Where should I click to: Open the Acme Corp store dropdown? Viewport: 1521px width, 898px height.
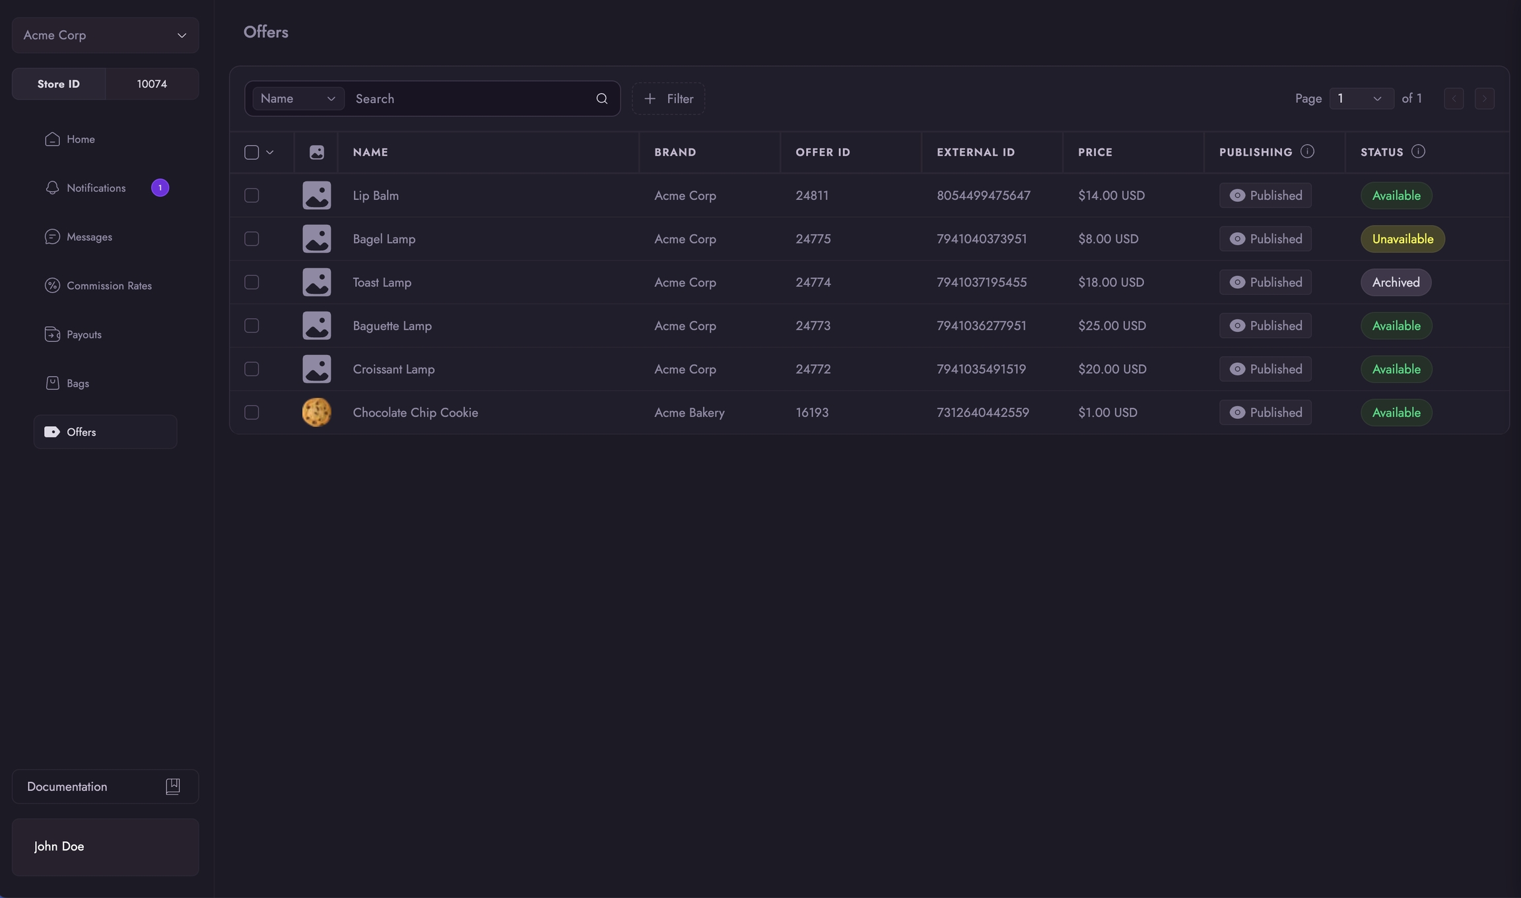(105, 35)
